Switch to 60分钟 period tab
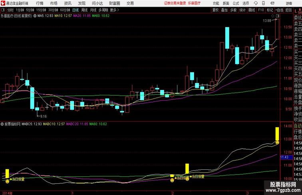This screenshot has height=195, width=302. pyautogui.click(x=65, y=10)
